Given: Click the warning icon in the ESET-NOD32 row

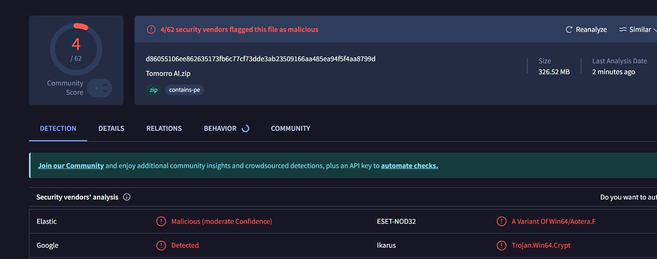Looking at the screenshot, I should [502, 221].
